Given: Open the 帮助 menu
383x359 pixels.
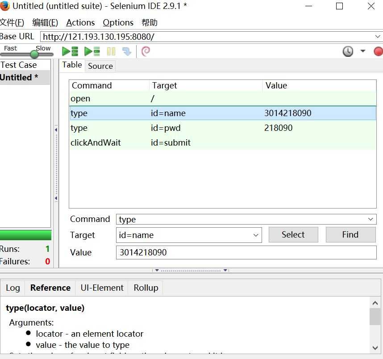Looking at the screenshot, I should point(150,23).
